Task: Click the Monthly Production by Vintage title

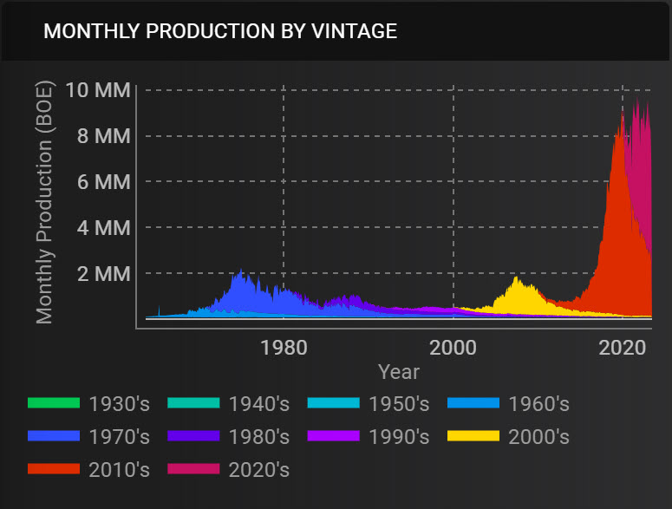Action: 220,31
